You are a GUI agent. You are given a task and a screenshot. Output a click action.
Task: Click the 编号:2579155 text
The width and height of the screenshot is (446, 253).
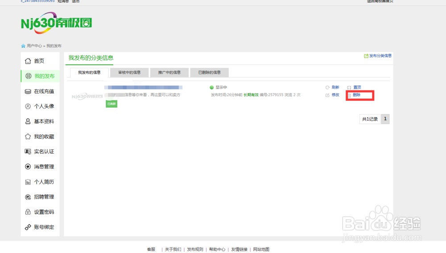tap(271, 95)
